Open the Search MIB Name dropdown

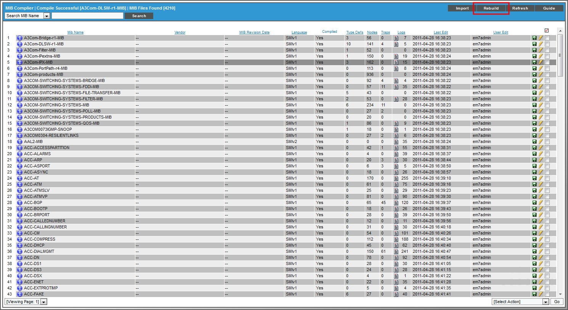[47, 16]
